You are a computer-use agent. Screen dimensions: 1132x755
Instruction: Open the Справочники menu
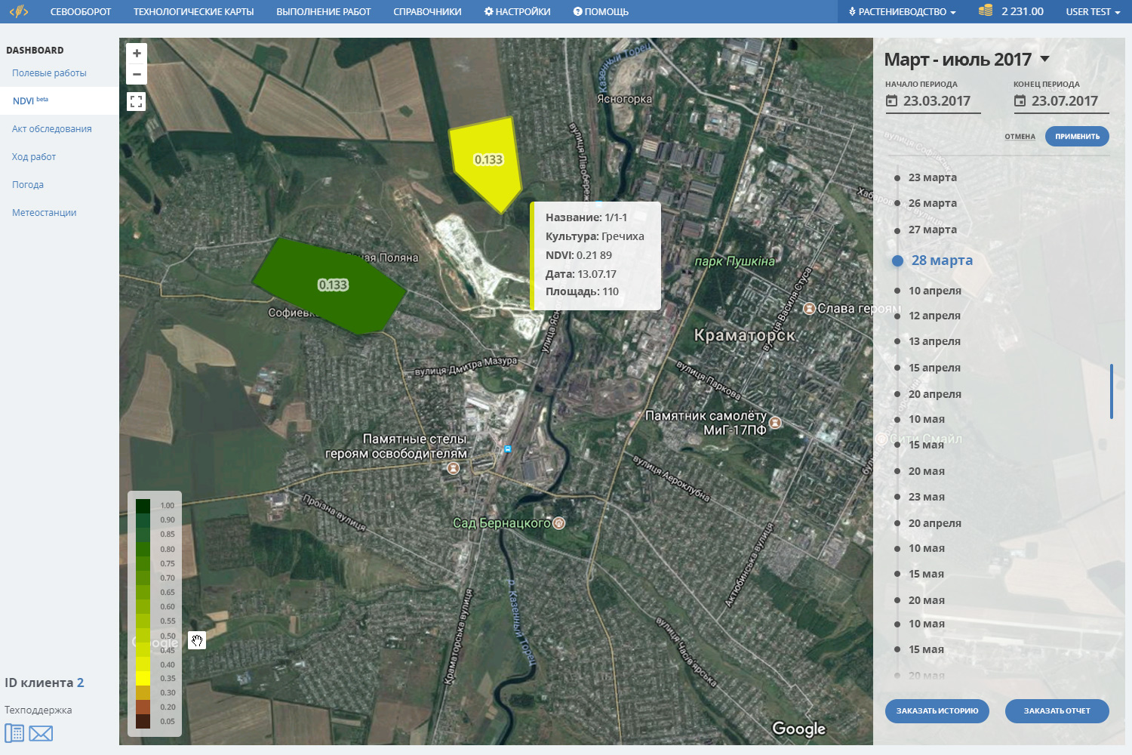click(x=427, y=11)
